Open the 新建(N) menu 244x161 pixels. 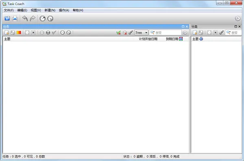click(x=50, y=10)
